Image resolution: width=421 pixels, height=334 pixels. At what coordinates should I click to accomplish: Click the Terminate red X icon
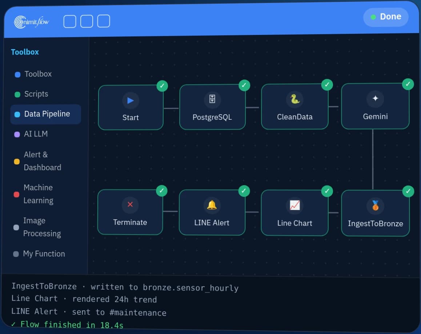point(130,204)
